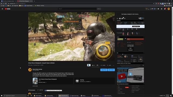Screen dimensions: 173x97
Task: Play the Compare Video View Velocity video
Action: click(130, 74)
